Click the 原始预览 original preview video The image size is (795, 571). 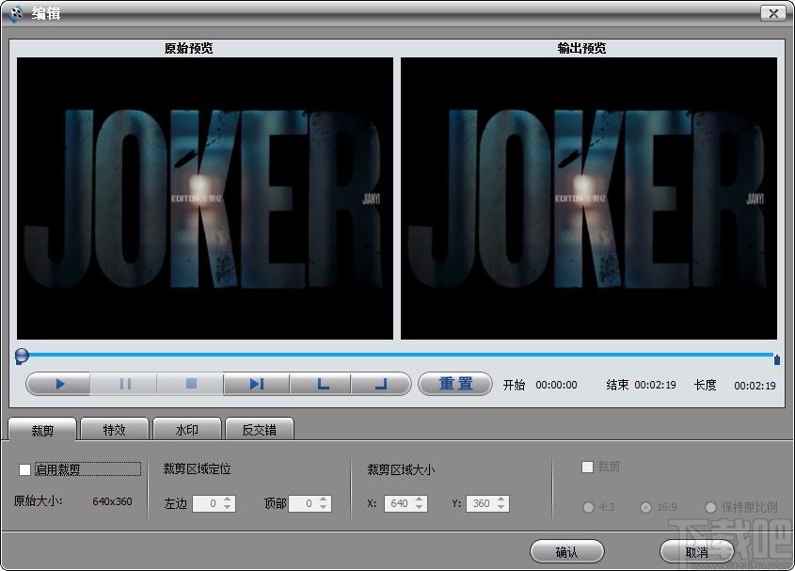(205, 198)
